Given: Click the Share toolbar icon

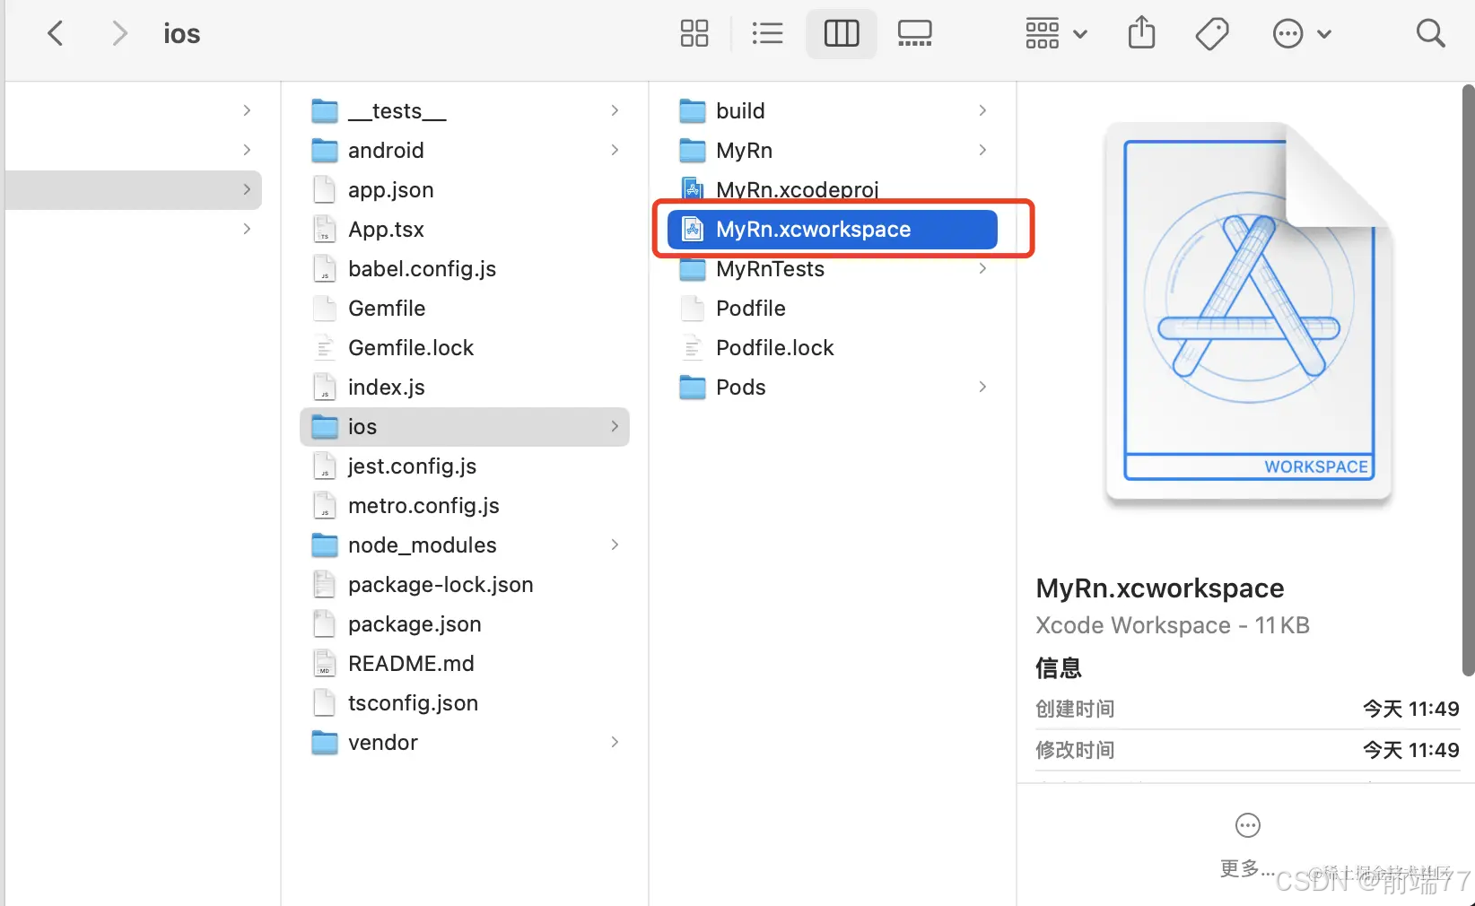Looking at the screenshot, I should [1141, 33].
